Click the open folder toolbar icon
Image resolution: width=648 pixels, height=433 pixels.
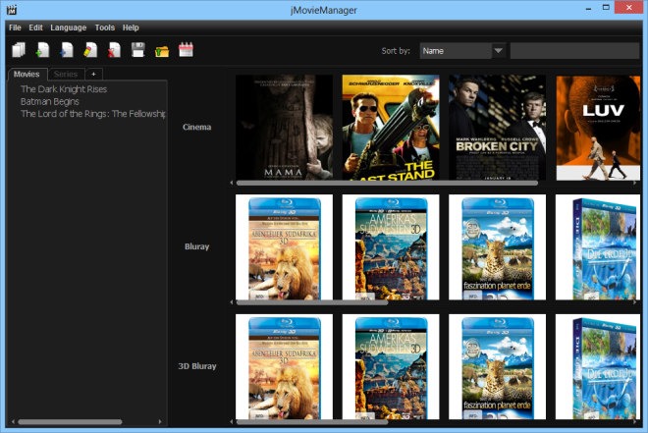[162, 50]
